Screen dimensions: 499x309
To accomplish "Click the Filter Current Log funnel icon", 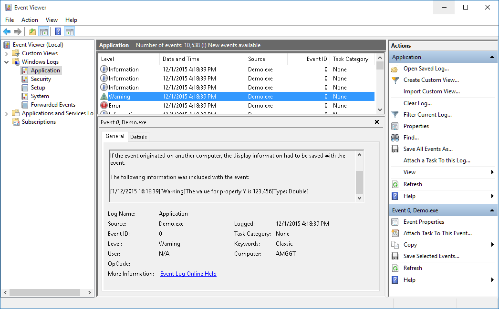I will [395, 115].
